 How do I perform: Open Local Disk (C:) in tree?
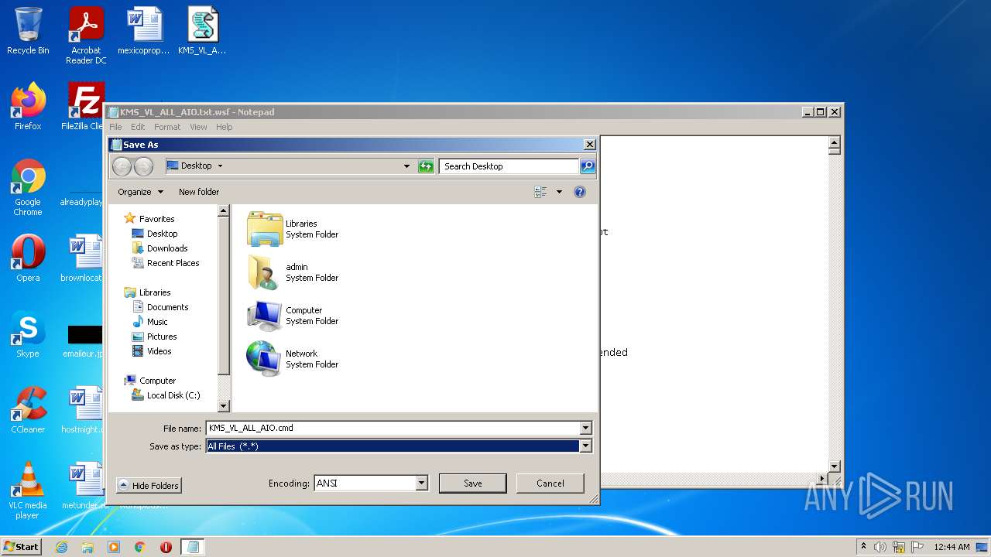(166, 395)
